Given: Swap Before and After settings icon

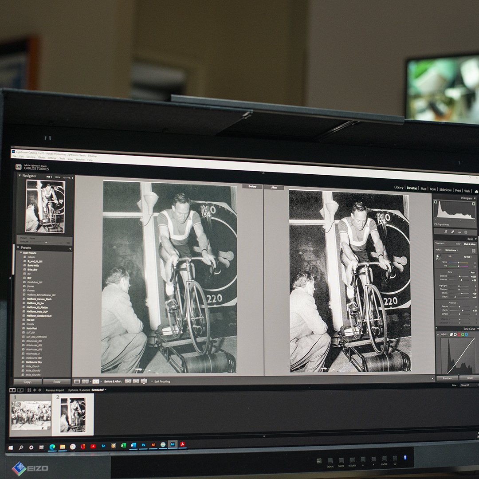Looking at the screenshot, I should [x=144, y=381].
